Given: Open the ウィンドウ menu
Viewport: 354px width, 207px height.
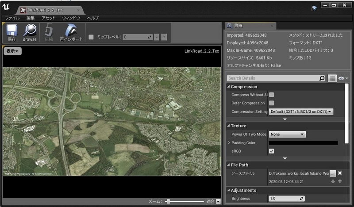Looking at the screenshot, I should point(71,18).
